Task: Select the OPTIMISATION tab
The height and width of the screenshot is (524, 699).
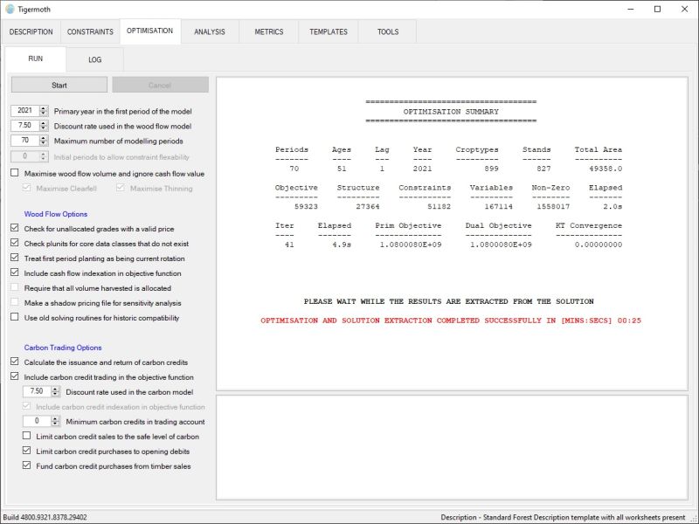Action: pyautogui.click(x=149, y=31)
